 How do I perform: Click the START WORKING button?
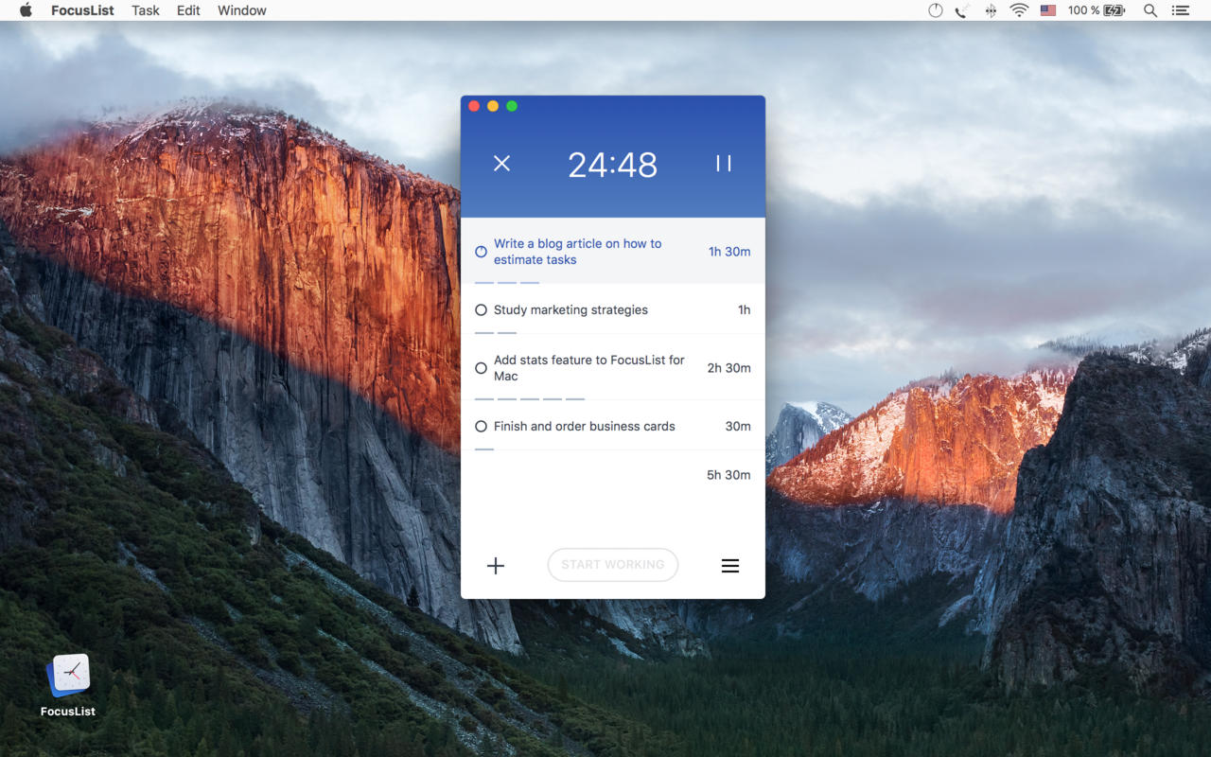click(613, 565)
